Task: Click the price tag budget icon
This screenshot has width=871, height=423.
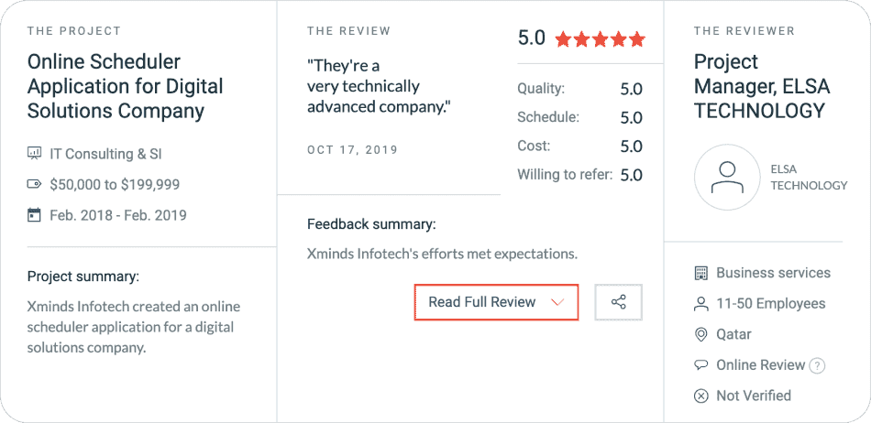Action: 35,185
